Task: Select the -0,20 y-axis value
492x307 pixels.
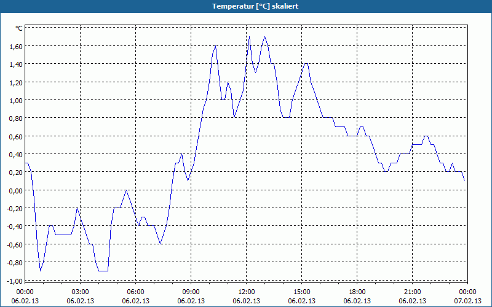Action: [15, 208]
